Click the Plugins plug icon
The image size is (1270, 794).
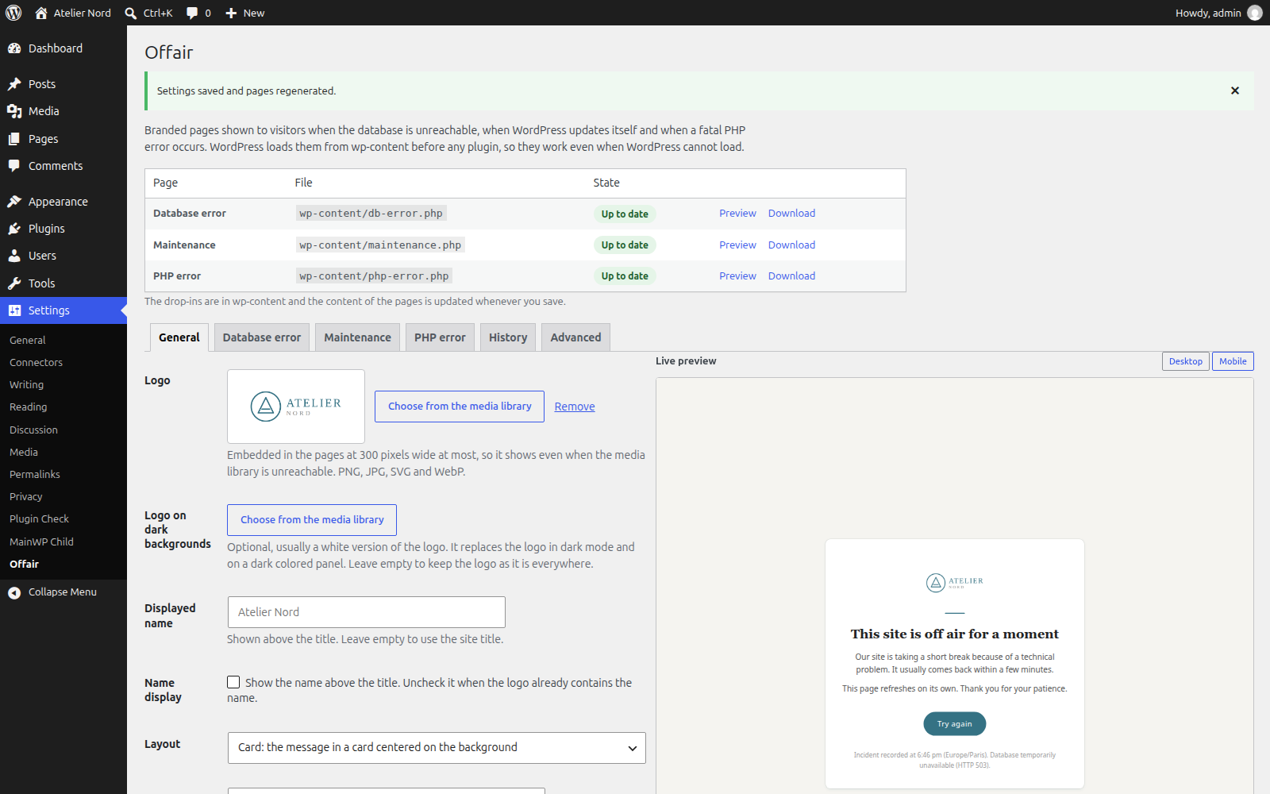click(x=14, y=229)
